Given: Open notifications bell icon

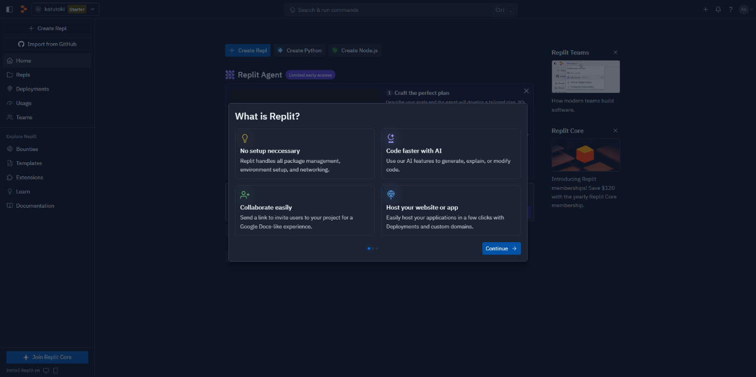Looking at the screenshot, I should tap(718, 9).
